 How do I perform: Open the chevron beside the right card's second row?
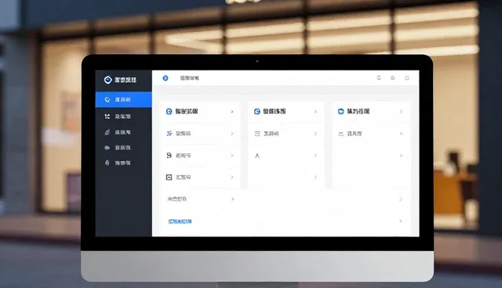point(401,134)
